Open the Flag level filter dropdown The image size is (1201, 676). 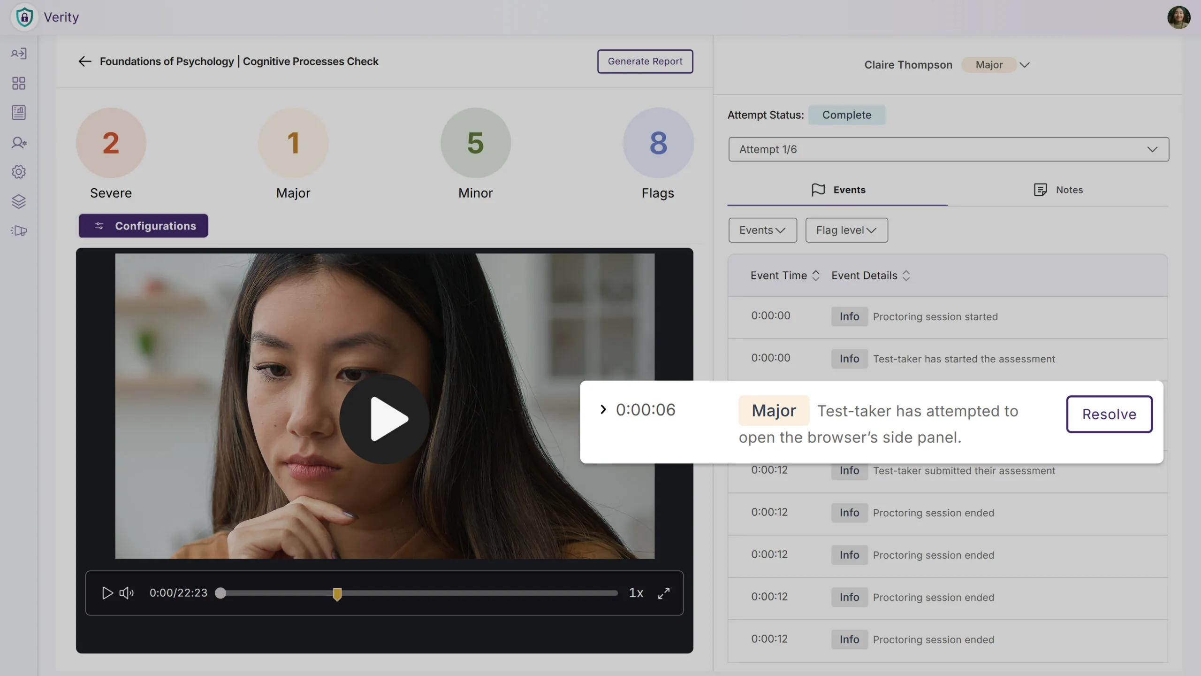(846, 230)
